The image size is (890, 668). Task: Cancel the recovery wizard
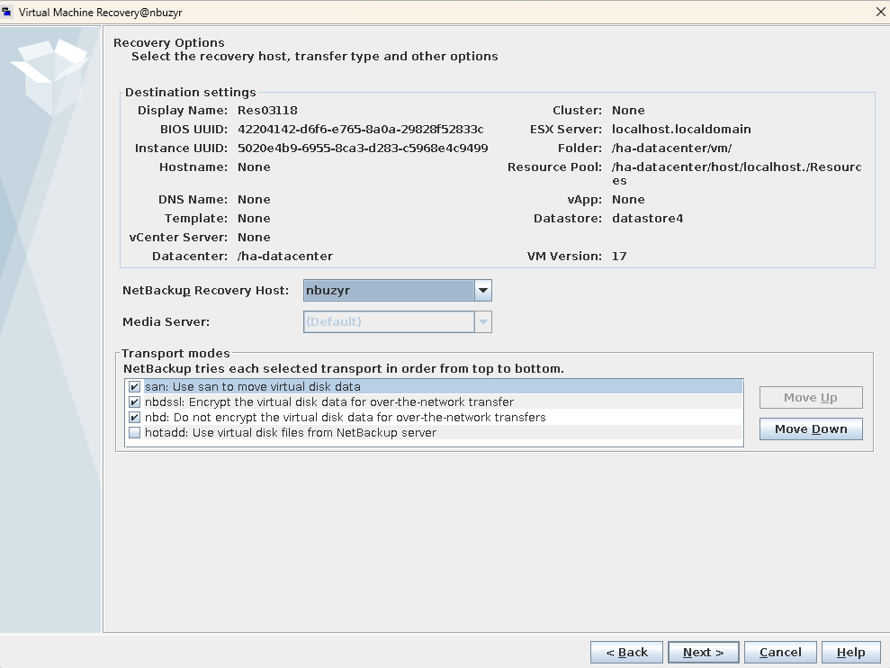tap(780, 652)
